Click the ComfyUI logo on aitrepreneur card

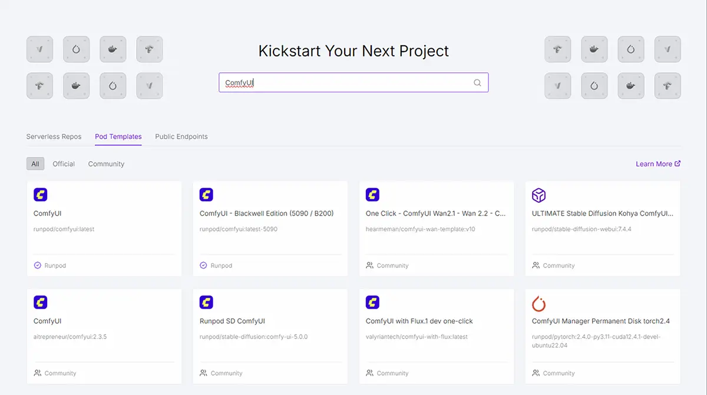coord(40,303)
